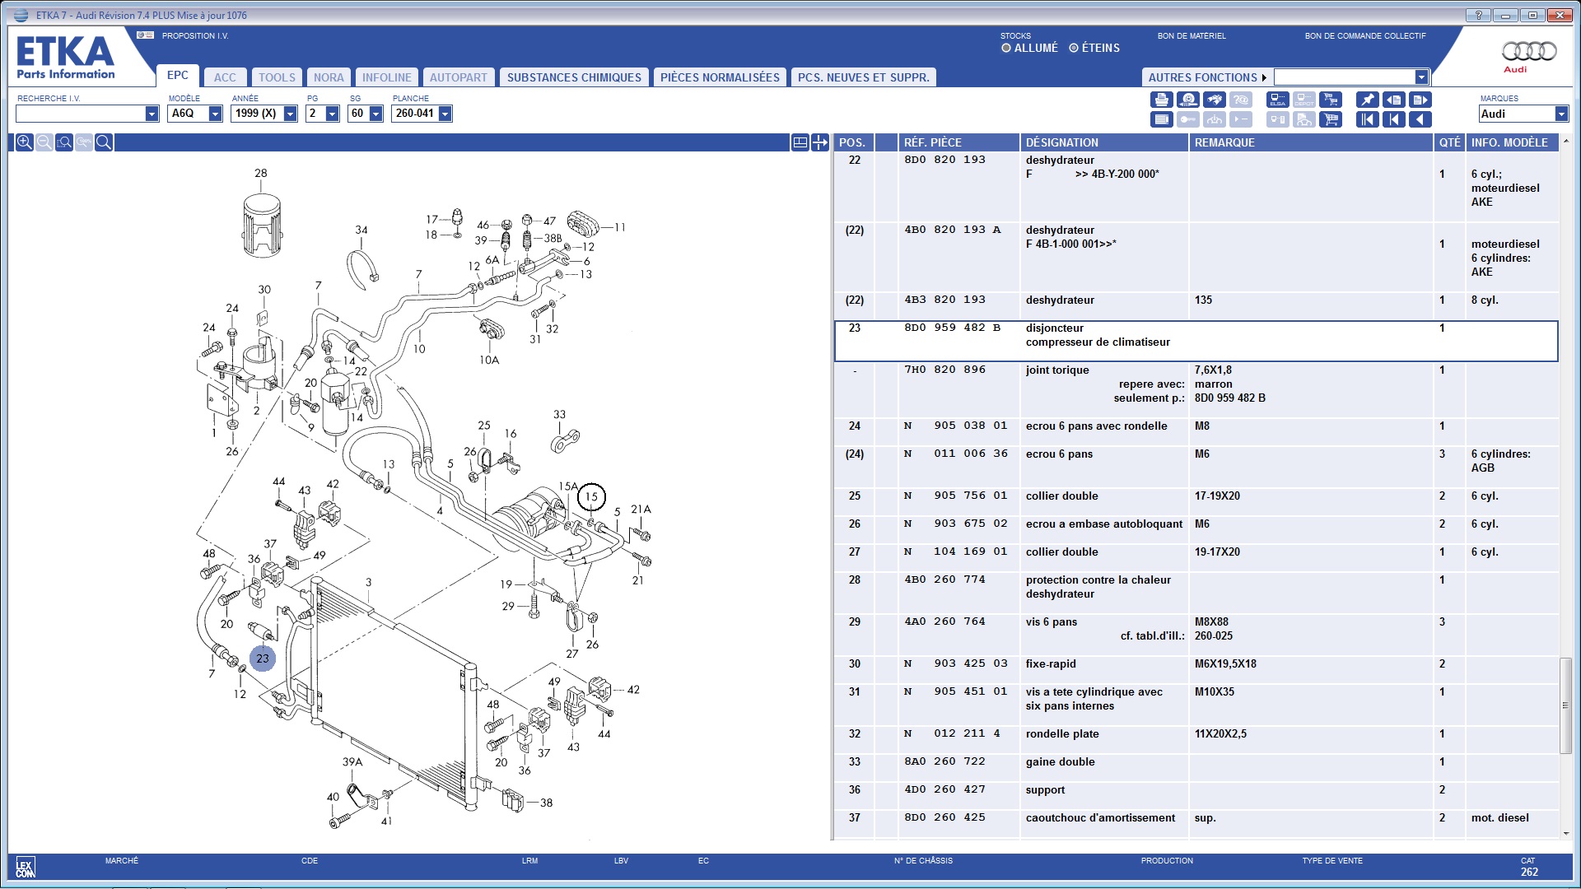Select the ALLUMÉ stocks radio button
The image size is (1581, 889).
(x=1006, y=48)
